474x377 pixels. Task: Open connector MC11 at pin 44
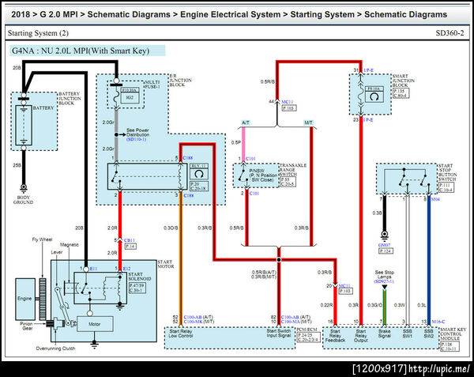click(288, 102)
